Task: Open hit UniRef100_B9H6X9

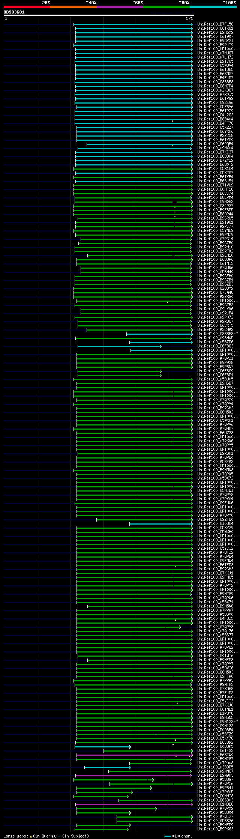Action: point(215,33)
